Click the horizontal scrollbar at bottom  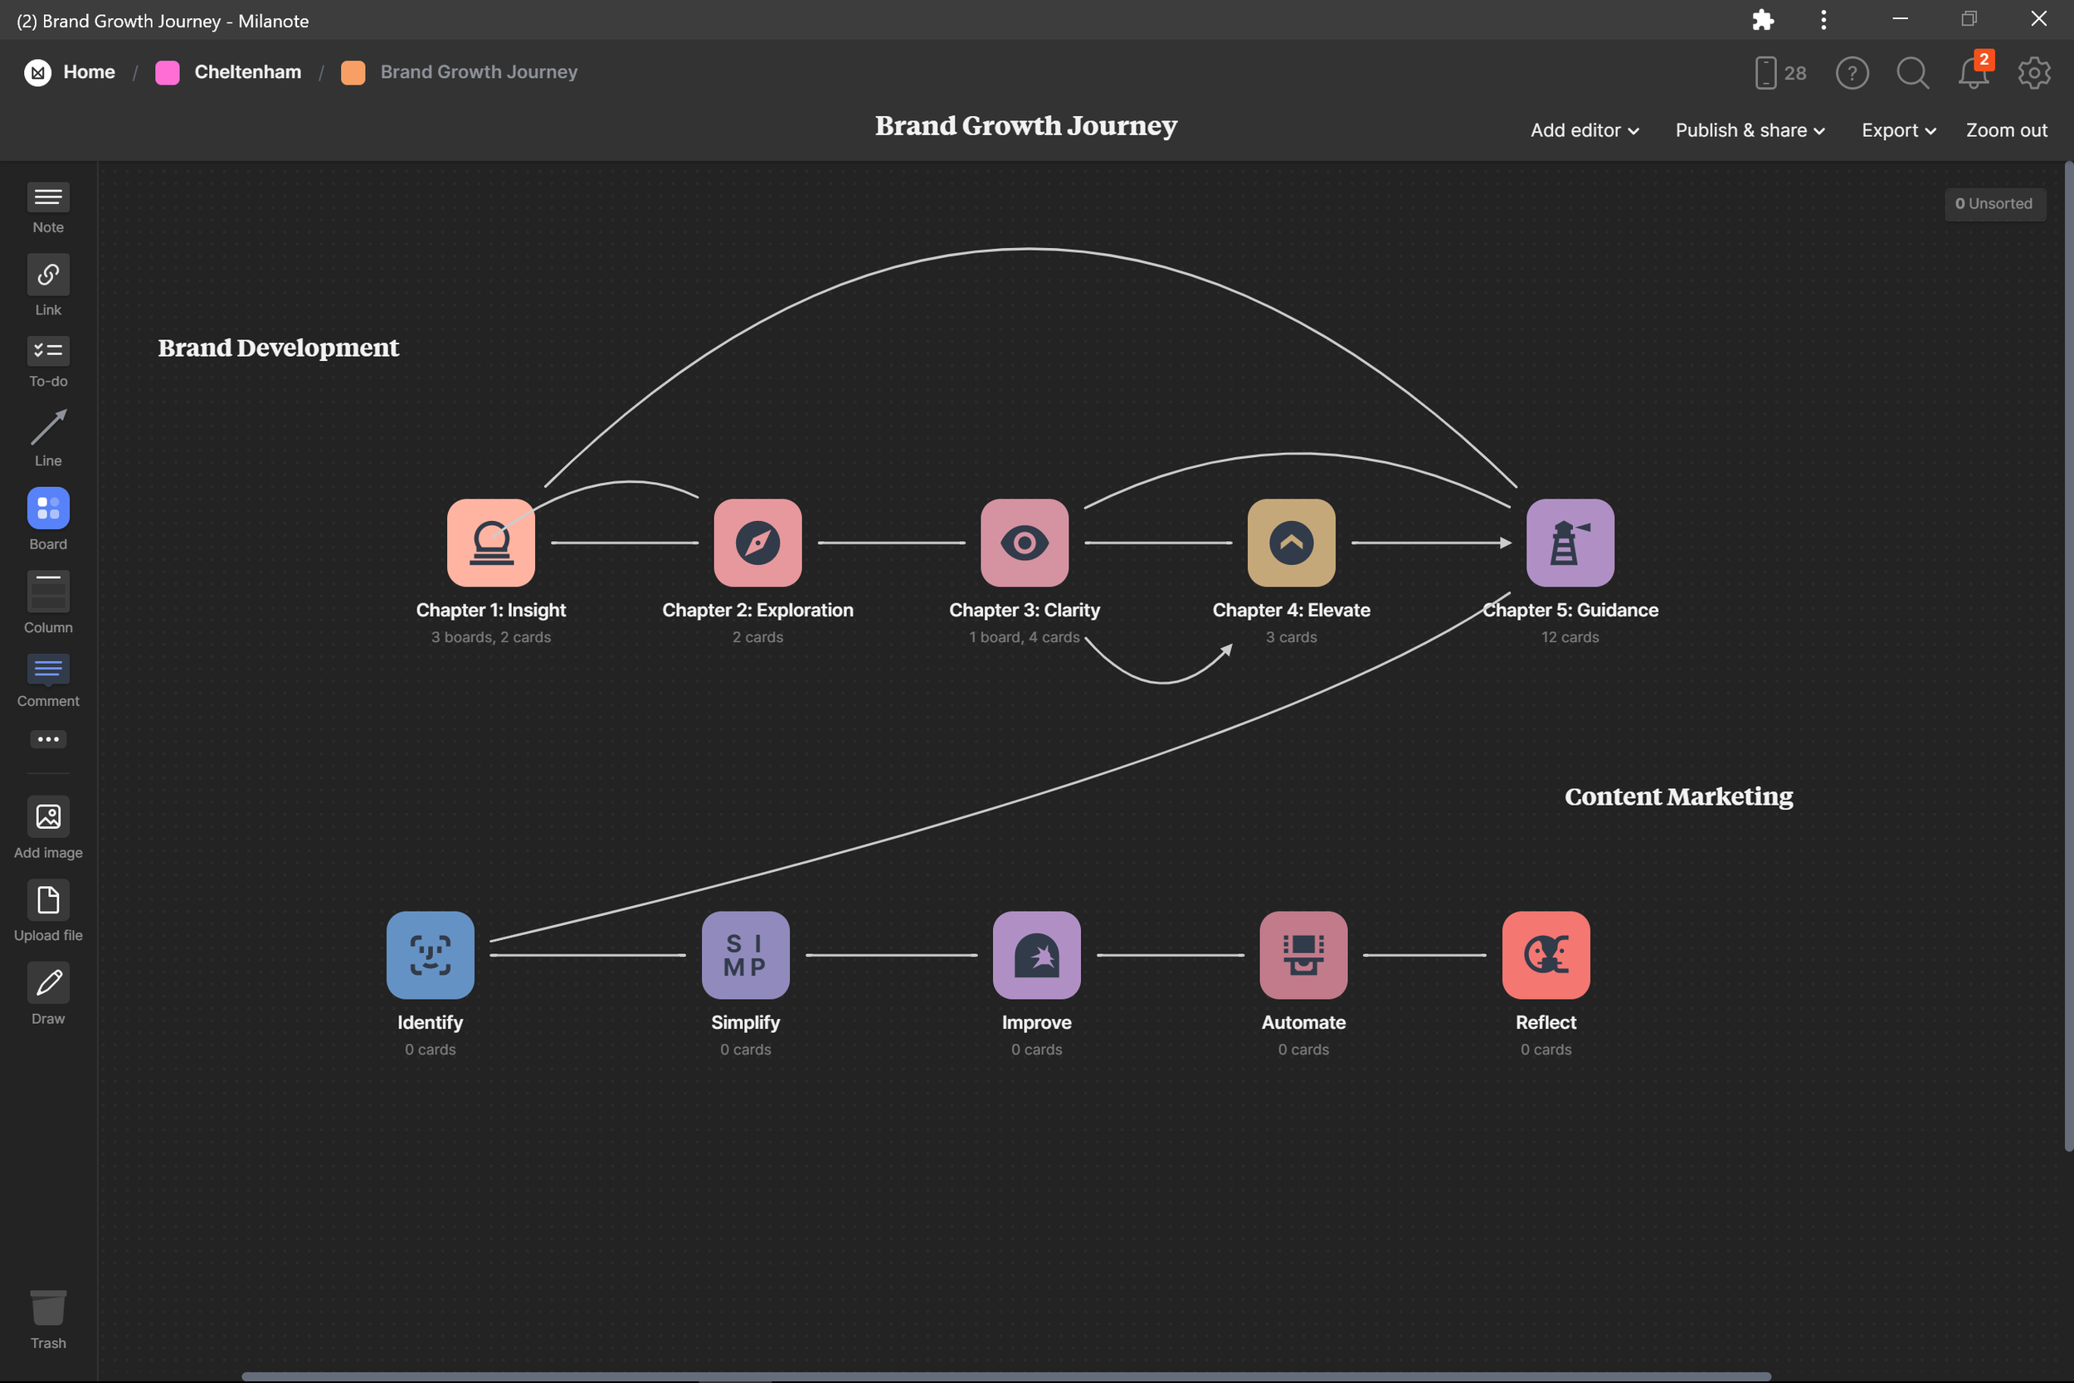click(1005, 1376)
